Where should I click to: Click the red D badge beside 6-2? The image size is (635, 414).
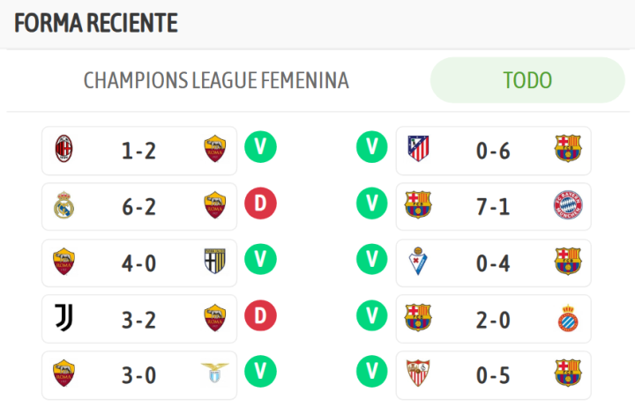260,204
